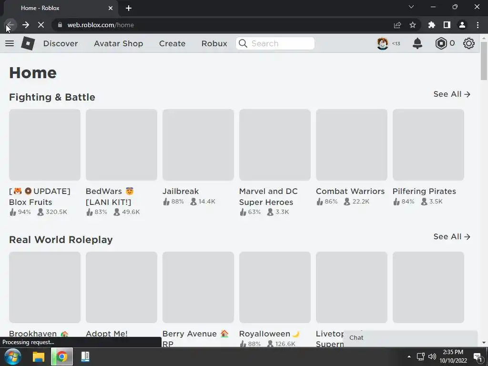Click the Jailbreak title link
The image size is (488, 366).
click(181, 191)
